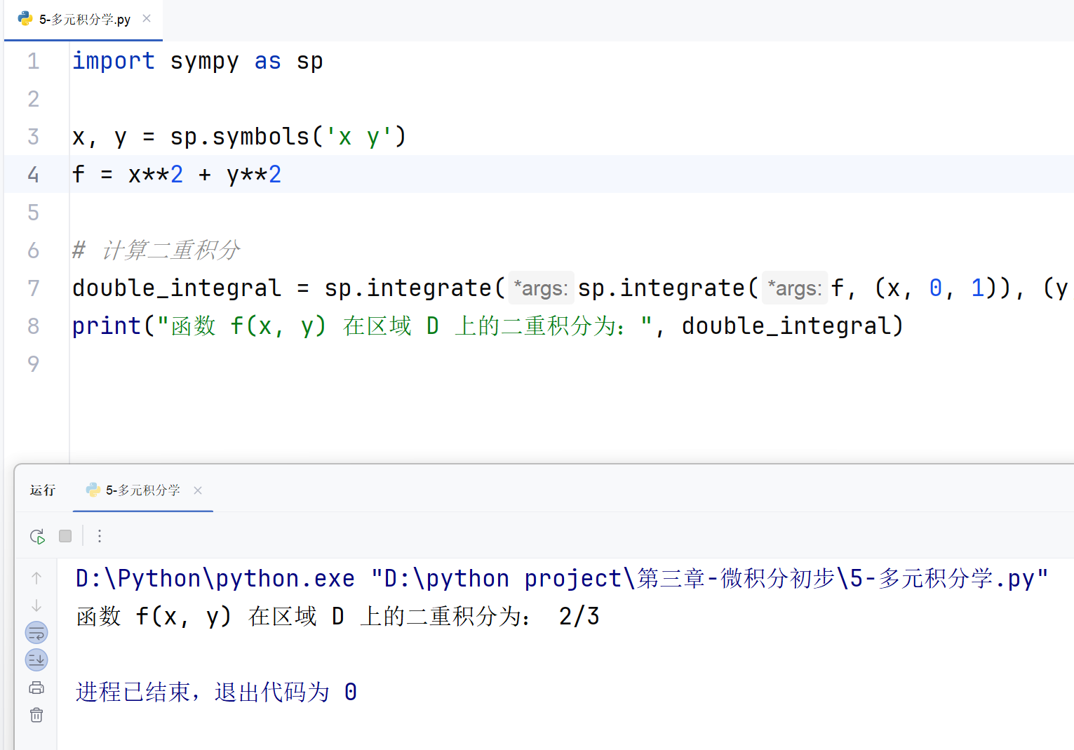The width and height of the screenshot is (1074, 750).
Task: Print the console output
Action: click(36, 688)
